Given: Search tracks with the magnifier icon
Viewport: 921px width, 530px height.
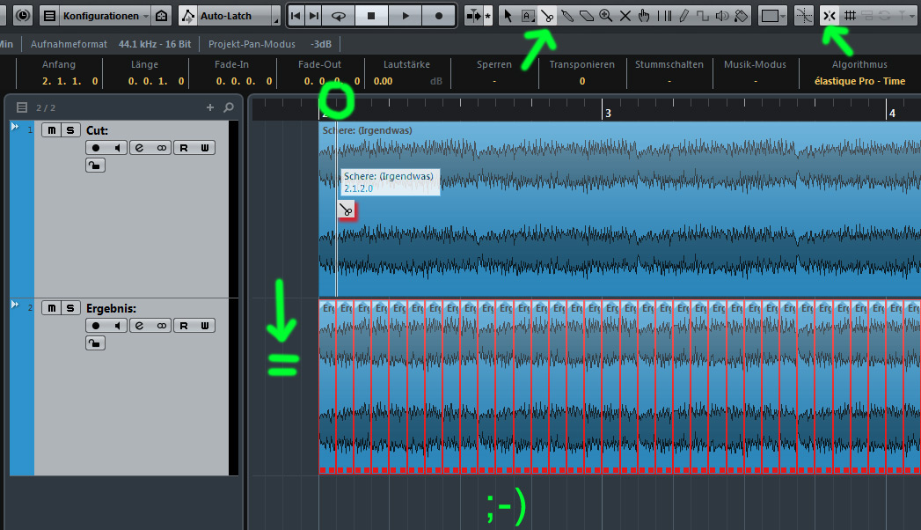Looking at the screenshot, I should [229, 107].
